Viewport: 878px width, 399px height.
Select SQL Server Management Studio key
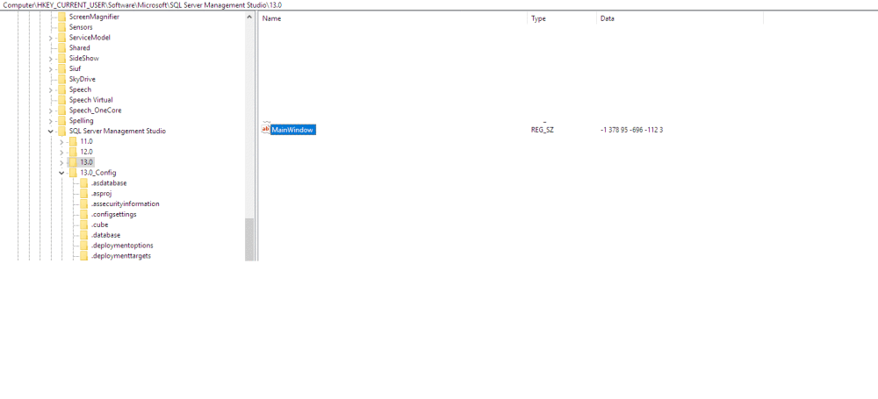click(117, 131)
